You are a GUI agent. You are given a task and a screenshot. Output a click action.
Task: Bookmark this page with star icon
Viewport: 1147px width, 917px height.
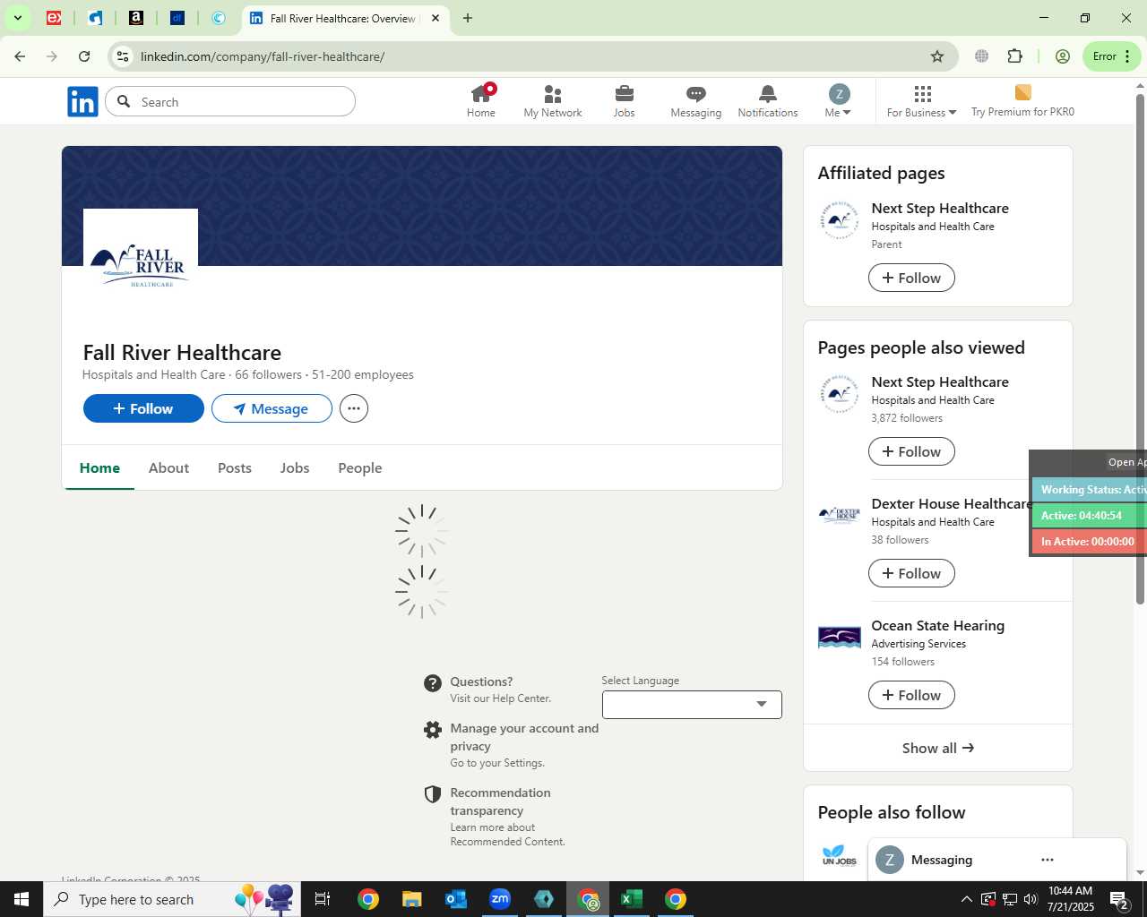click(x=937, y=56)
